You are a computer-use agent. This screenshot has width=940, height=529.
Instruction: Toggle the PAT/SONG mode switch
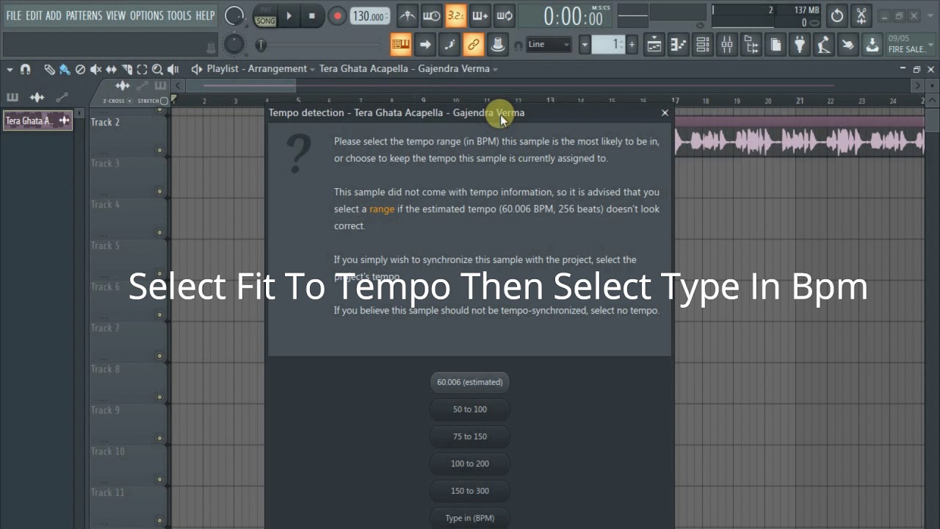tap(265, 16)
